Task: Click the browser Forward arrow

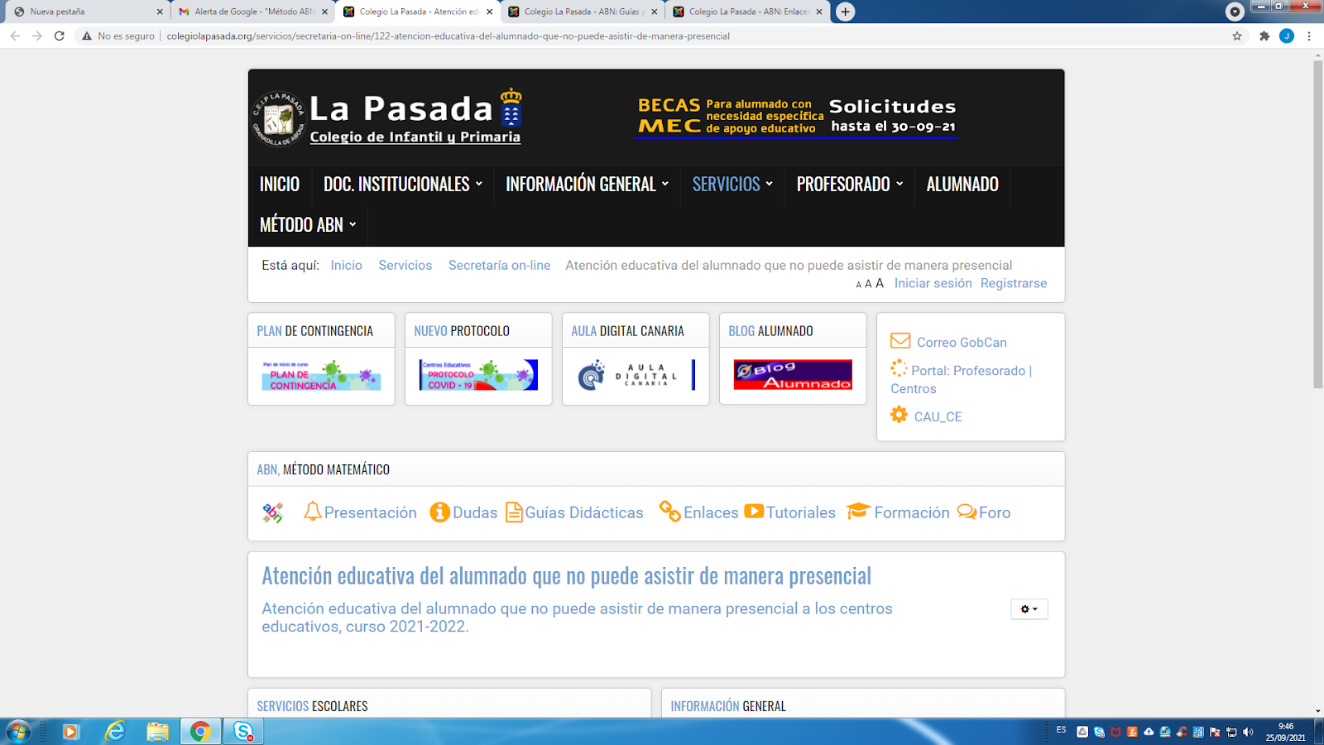Action: (x=37, y=36)
